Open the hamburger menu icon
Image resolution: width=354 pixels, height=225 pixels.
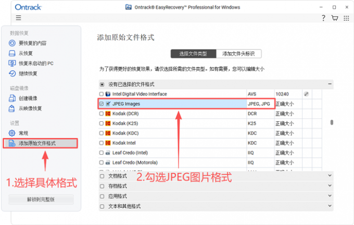coord(19,18)
